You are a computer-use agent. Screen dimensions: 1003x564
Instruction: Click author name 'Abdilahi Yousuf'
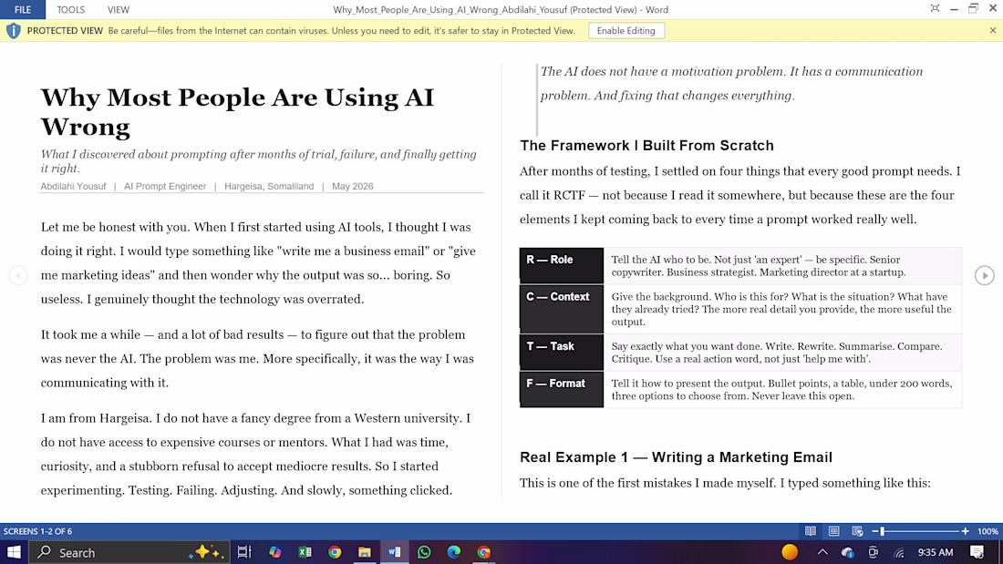click(74, 186)
